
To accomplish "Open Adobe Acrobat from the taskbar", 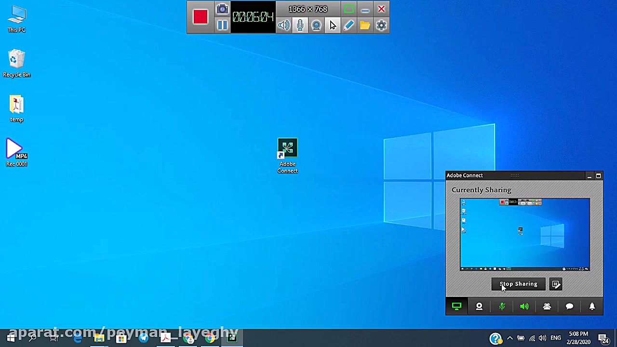I will coord(166,338).
